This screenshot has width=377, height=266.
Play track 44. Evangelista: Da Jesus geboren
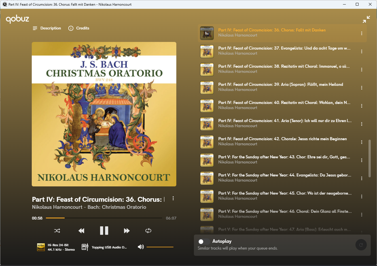tap(285, 175)
